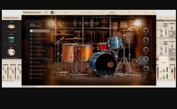Click the small icon right of Addictive Drums 2 logo
Image resolution: width=177 pixels, height=109 pixels.
click(x=46, y=12)
